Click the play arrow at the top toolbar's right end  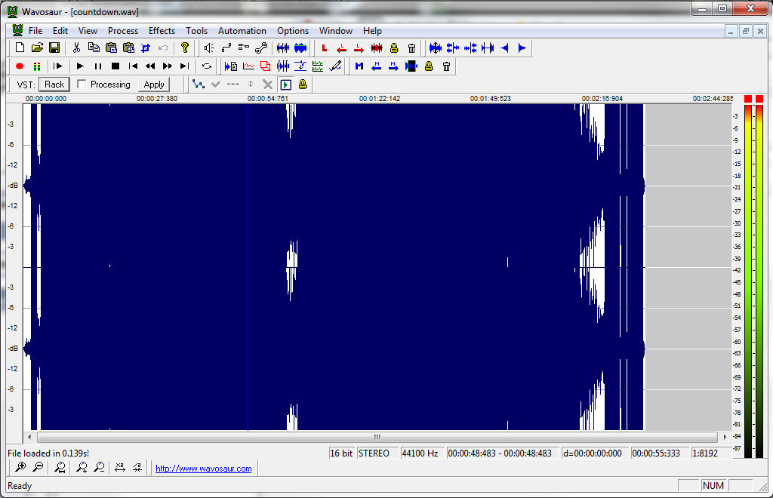pyautogui.click(x=522, y=48)
